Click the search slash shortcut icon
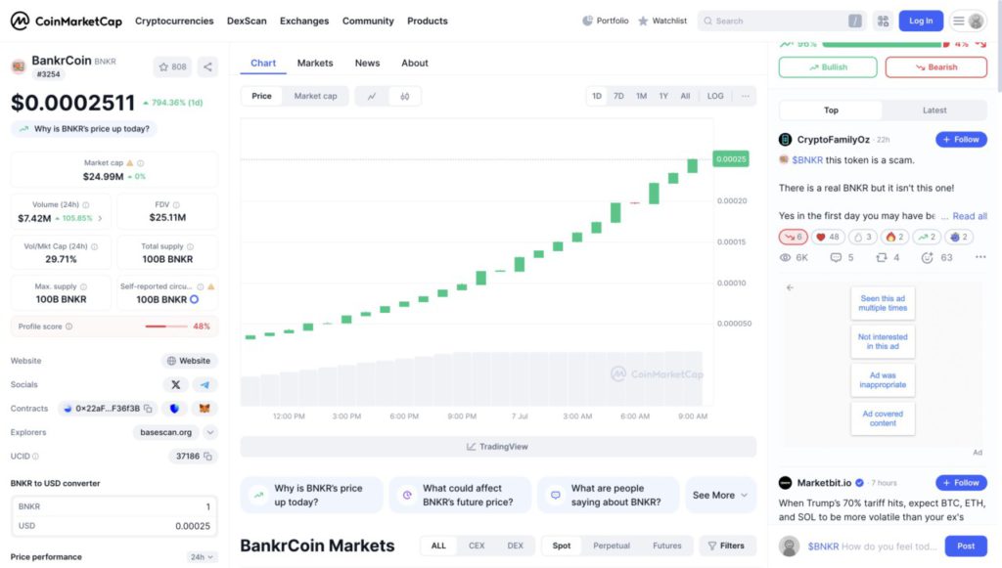The height and width of the screenshot is (568, 1002). [855, 22]
